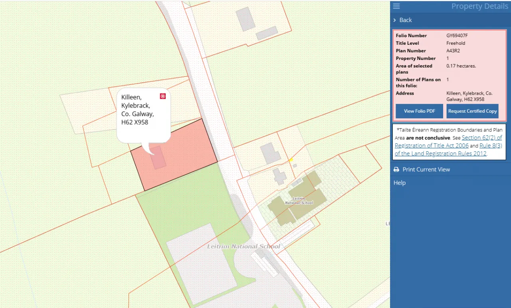Click the small yellow map marker

pos(291,160)
